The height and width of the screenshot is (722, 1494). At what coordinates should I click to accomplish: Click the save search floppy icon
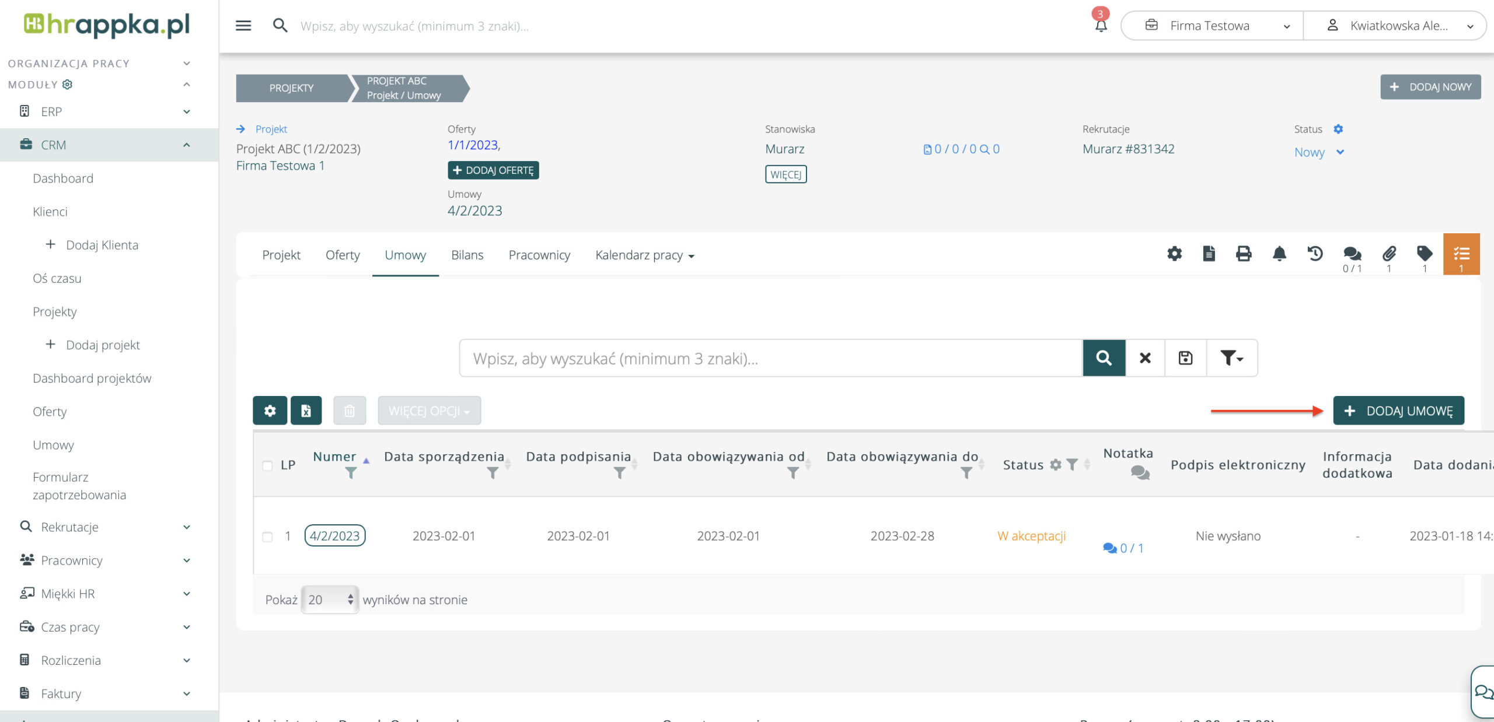(1185, 358)
